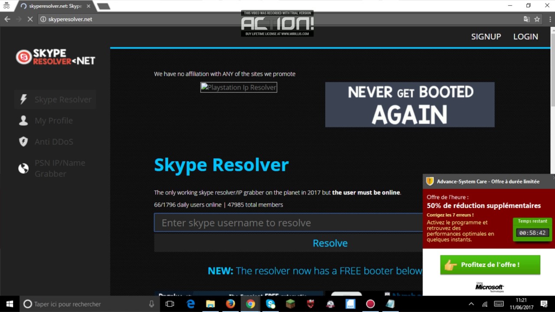This screenshot has width=555, height=312.
Task: Click the Taper ici pour rechercher search box
Action: tap(89, 304)
